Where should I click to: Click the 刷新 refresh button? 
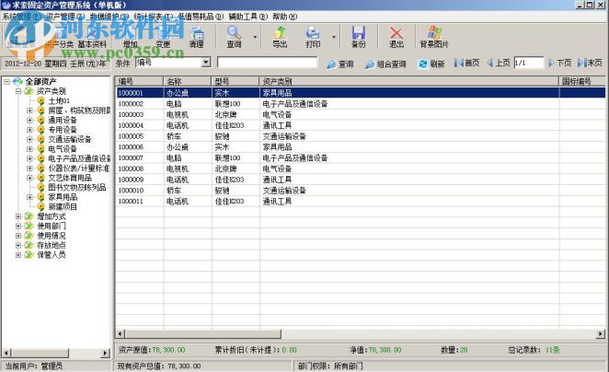pyautogui.click(x=431, y=64)
